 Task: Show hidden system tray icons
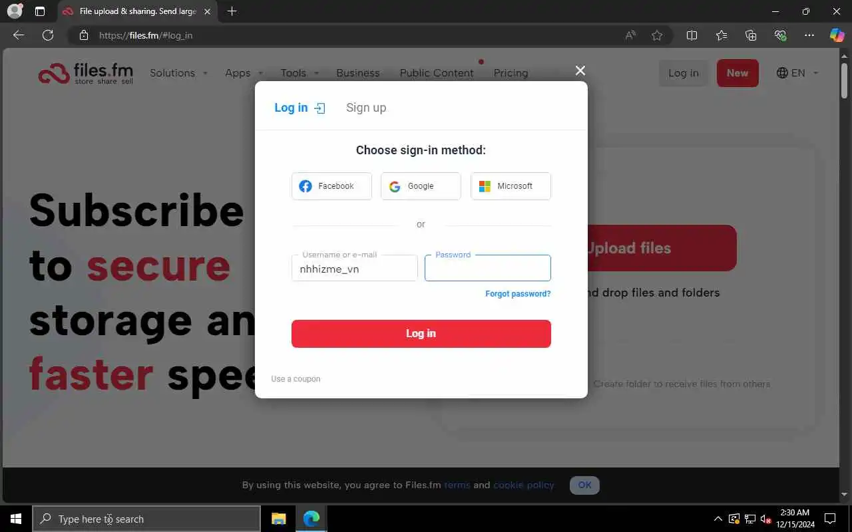[x=718, y=519]
